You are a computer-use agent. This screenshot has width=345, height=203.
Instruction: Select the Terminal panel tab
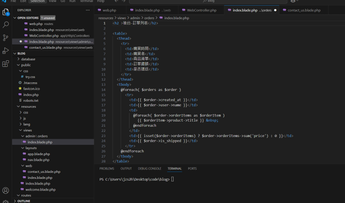pyautogui.click(x=174, y=169)
